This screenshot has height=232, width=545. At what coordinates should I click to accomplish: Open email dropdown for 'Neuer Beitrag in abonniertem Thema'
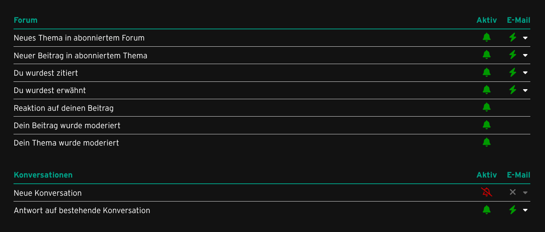tap(525, 55)
